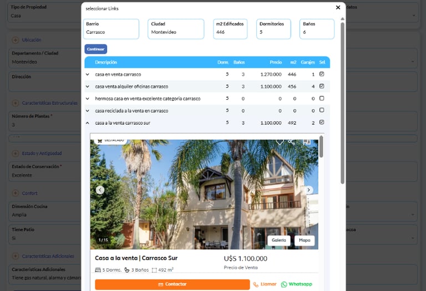
Task: Show previous listing photo with left arrow
Action: click(x=100, y=190)
